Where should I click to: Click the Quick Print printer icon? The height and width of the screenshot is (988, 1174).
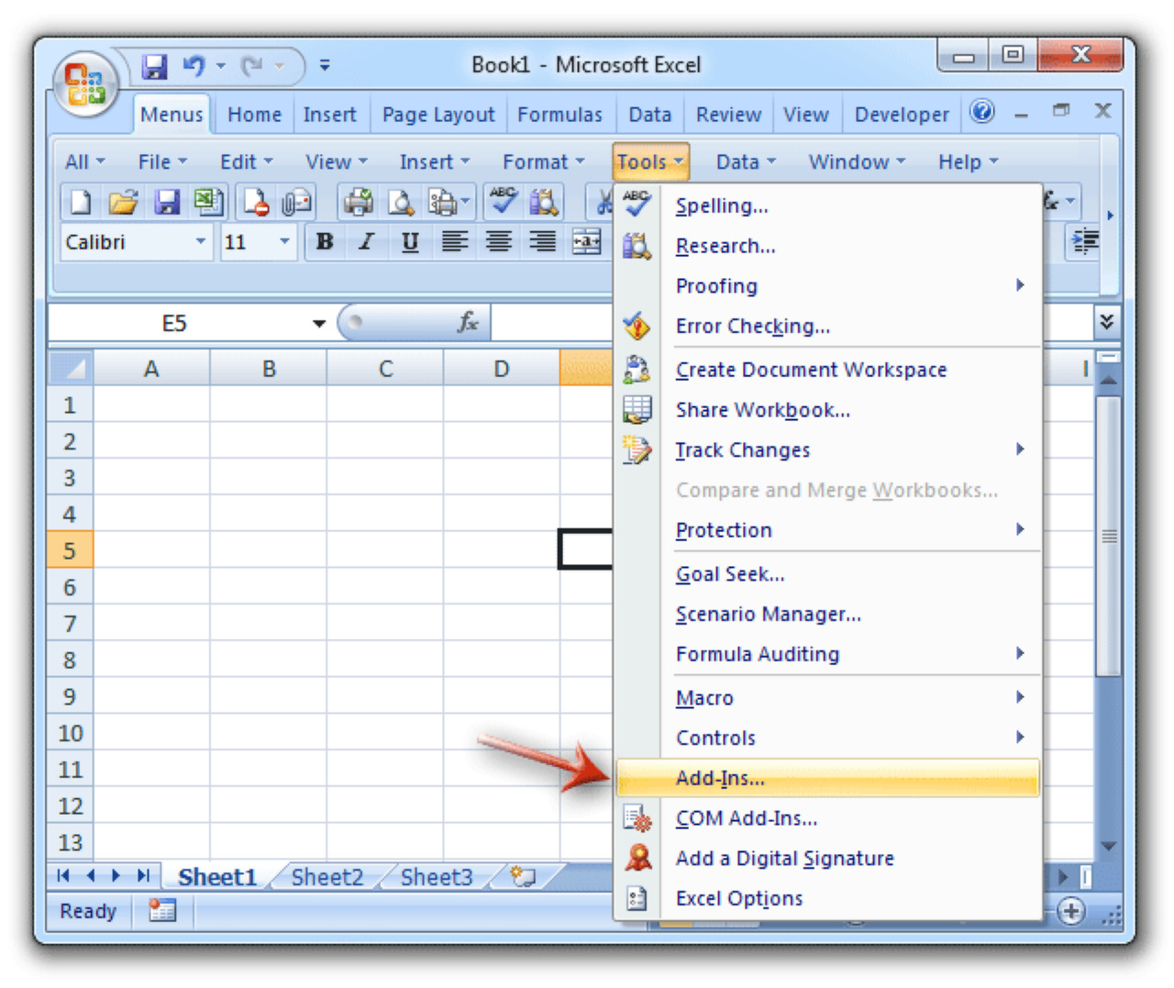(x=358, y=202)
